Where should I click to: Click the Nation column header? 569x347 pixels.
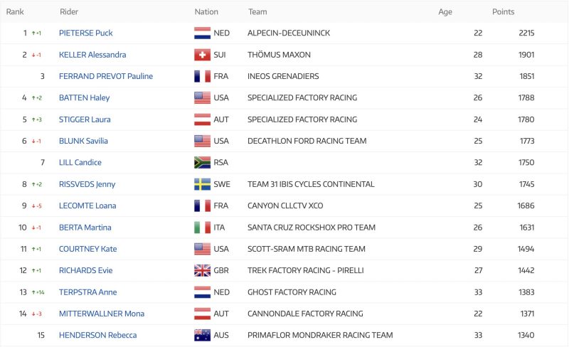point(206,11)
